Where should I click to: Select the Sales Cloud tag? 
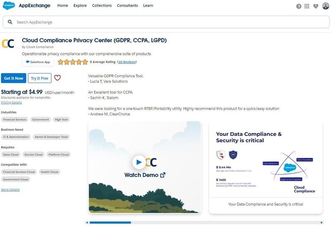[x=11, y=154]
